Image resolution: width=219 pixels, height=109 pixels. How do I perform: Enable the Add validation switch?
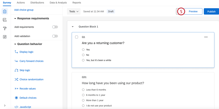click(55, 36)
